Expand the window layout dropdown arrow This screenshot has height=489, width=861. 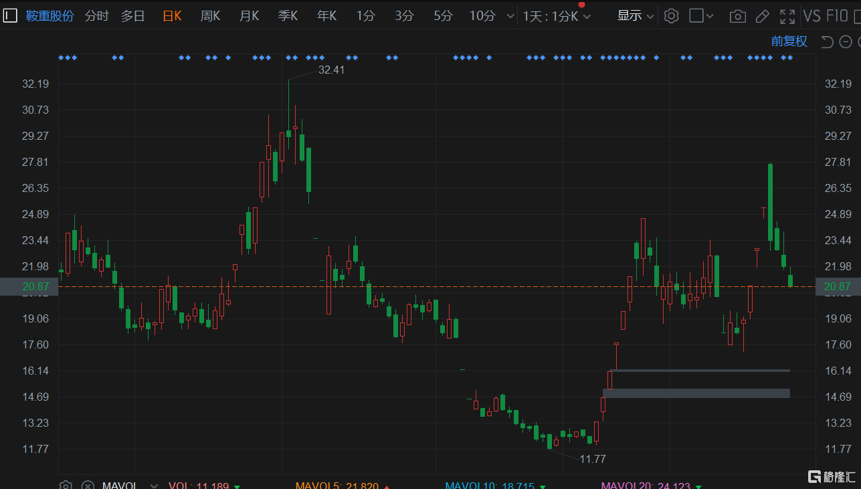pos(710,16)
